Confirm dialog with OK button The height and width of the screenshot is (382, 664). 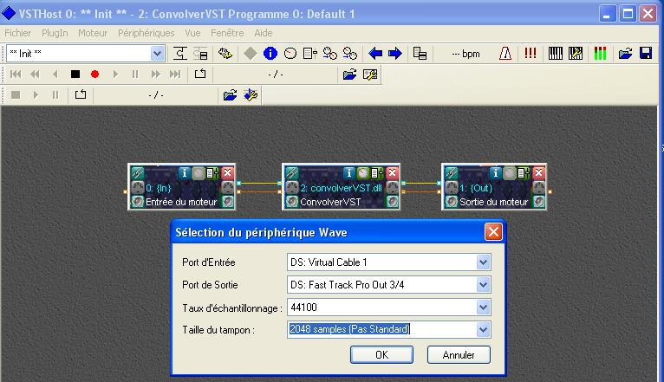[381, 354]
